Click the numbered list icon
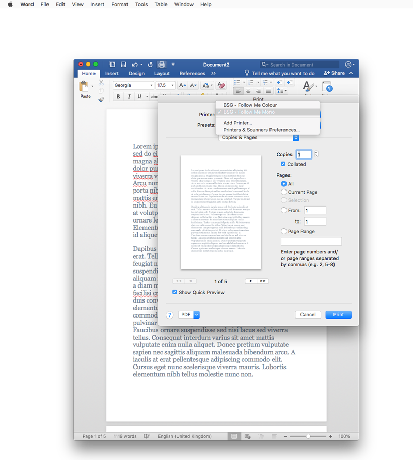Viewport: 413px width, 460px height. pyautogui.click(x=251, y=82)
